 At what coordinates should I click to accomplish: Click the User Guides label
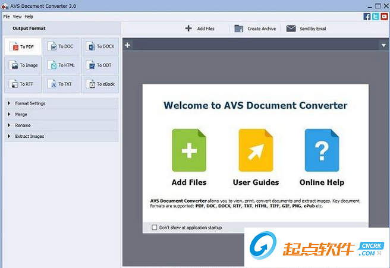pos(256,182)
